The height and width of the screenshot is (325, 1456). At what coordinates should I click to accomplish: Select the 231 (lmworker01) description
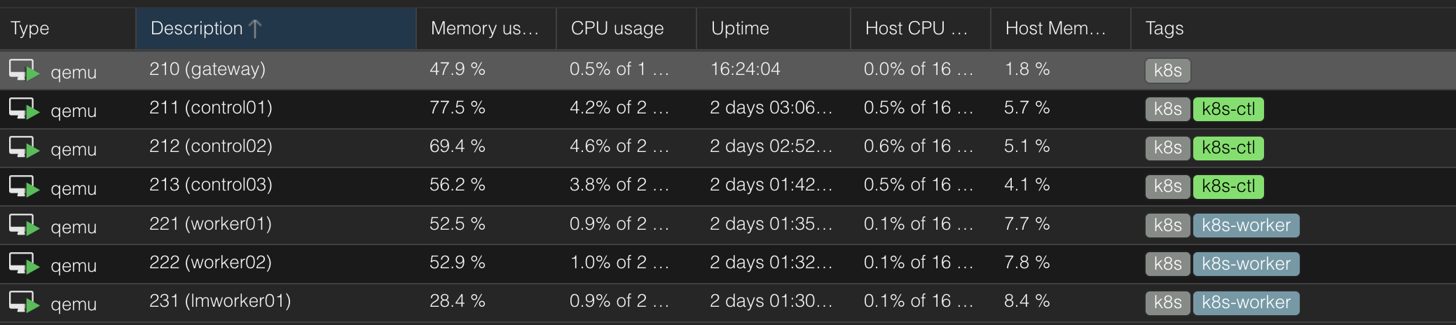pos(220,301)
